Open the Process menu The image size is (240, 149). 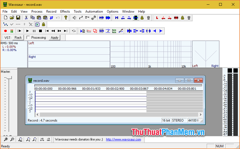click(x=37, y=12)
